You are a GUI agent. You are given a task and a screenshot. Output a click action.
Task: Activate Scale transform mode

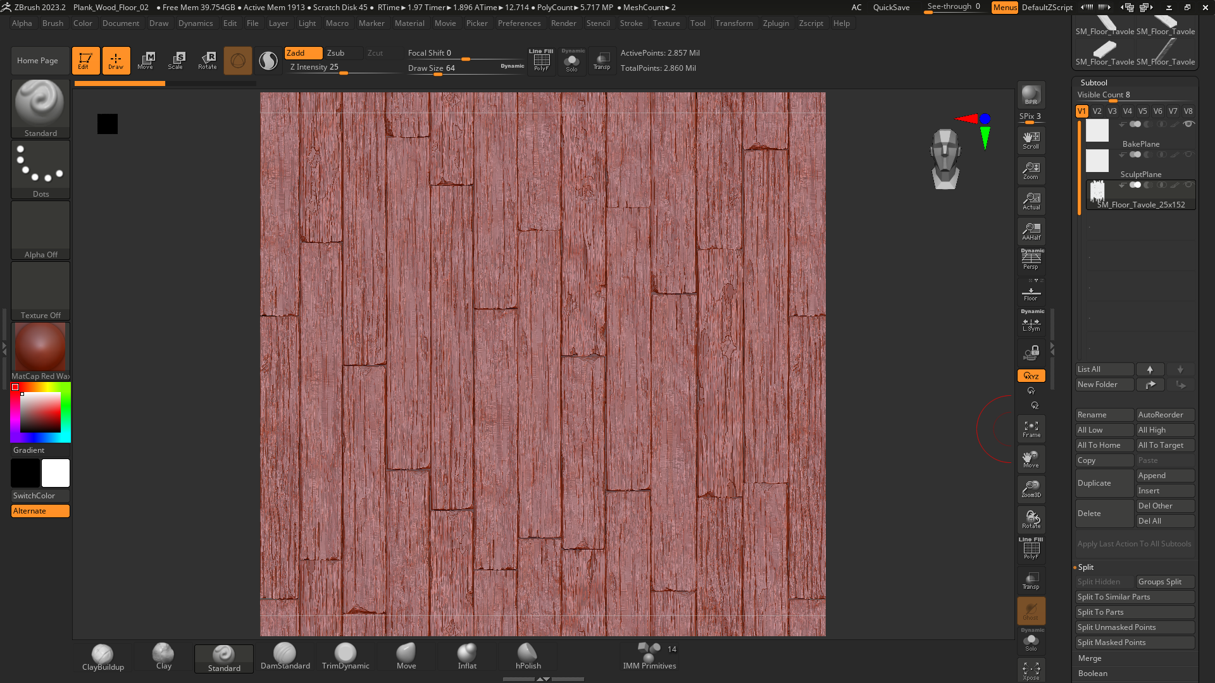point(176,60)
